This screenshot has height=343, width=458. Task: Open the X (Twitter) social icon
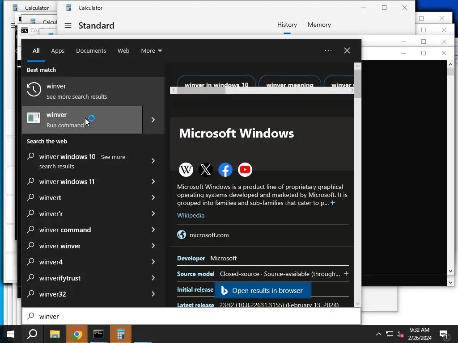[x=206, y=169]
